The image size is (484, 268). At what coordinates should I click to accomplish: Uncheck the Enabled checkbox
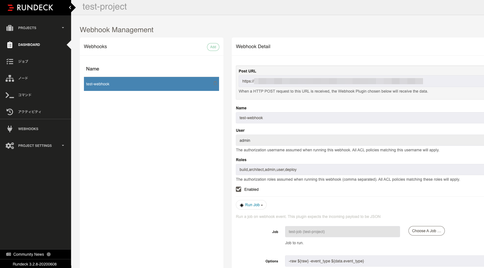tap(239, 189)
